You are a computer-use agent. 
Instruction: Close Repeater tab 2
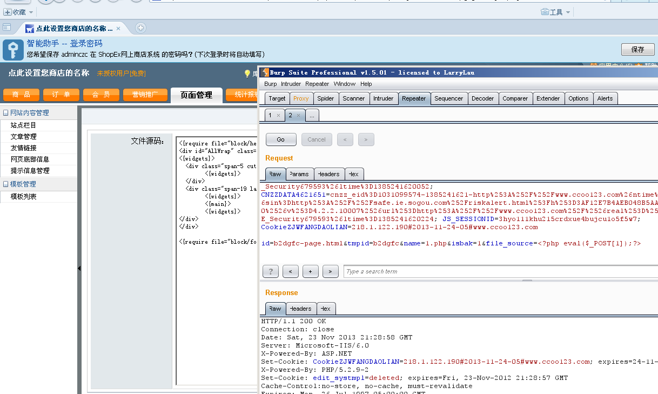pyautogui.click(x=298, y=115)
